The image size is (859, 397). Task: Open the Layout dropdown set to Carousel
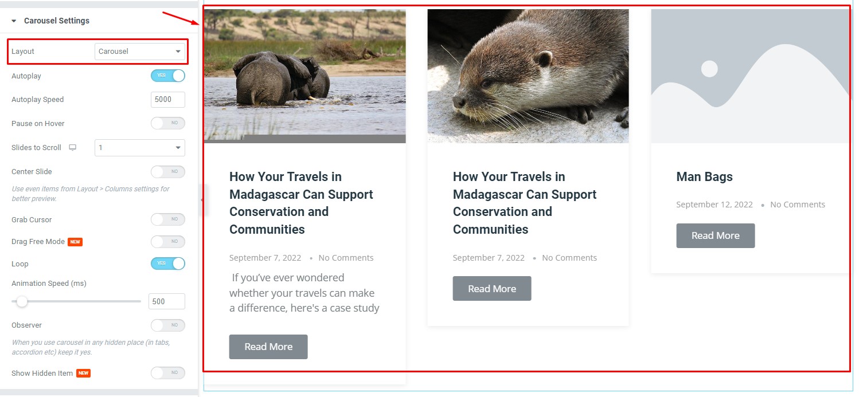(140, 52)
